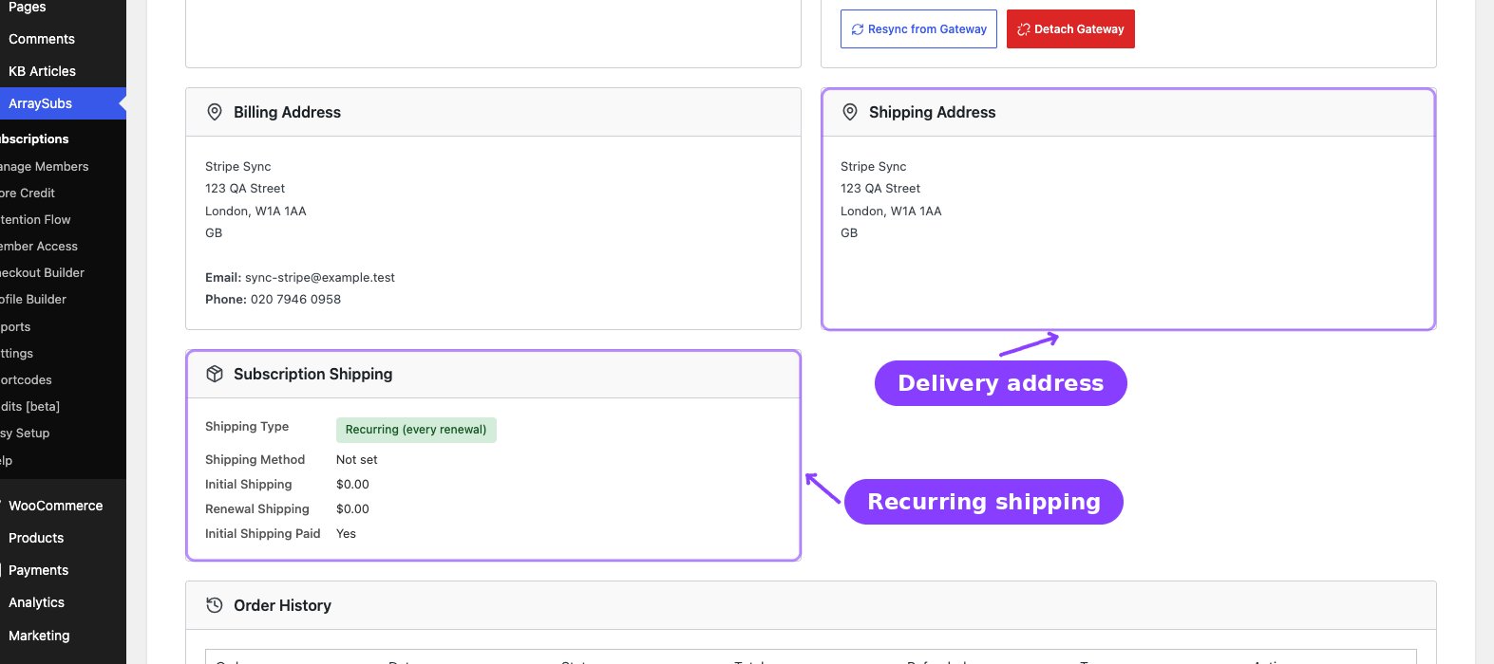Click the Billing Address heading
The height and width of the screenshot is (664, 1494).
point(287,112)
